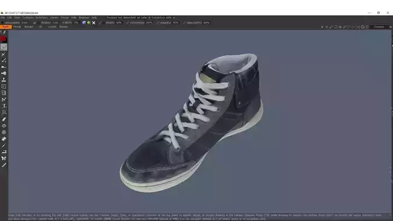Toggle the Opacity color channel icon
The height and width of the screenshot is (221, 393).
coord(158,23)
